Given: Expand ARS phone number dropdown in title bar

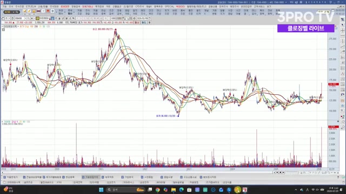Looking at the screenshot, I should click(x=286, y=2).
